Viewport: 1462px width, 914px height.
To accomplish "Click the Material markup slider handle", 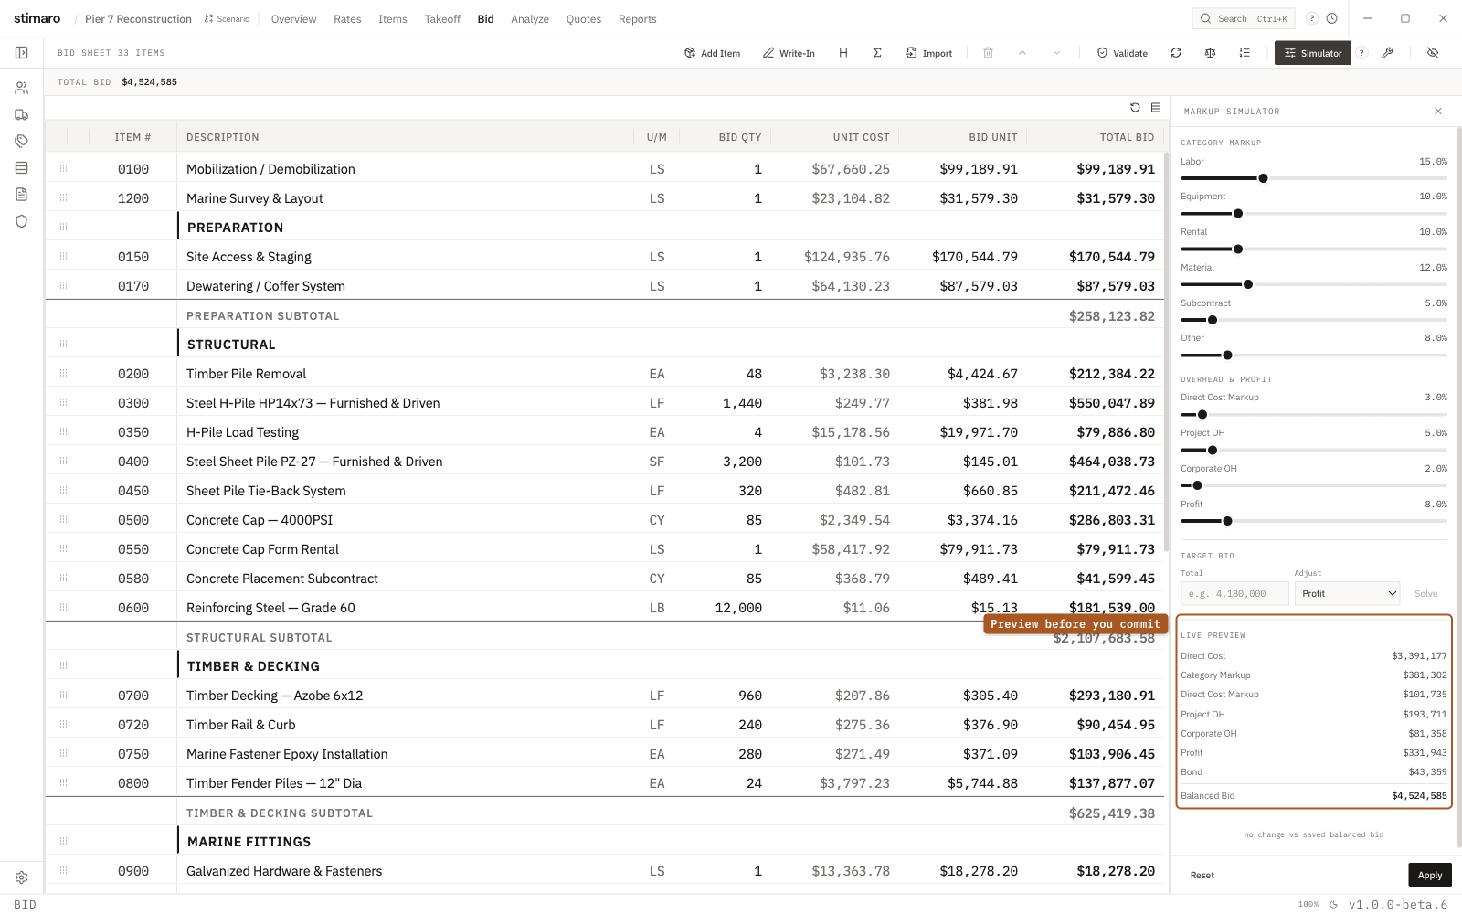I will point(1248,284).
